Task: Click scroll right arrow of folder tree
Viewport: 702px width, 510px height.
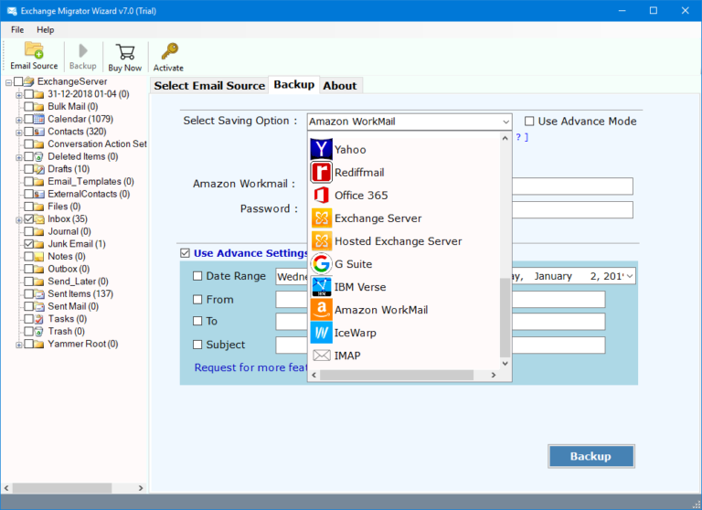Action: coord(141,488)
